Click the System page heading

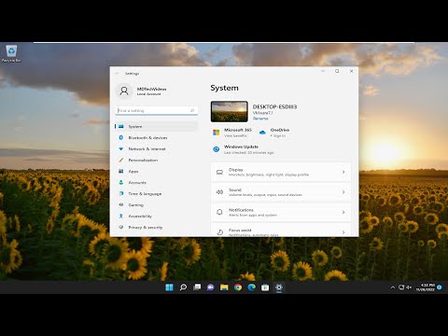point(224,88)
